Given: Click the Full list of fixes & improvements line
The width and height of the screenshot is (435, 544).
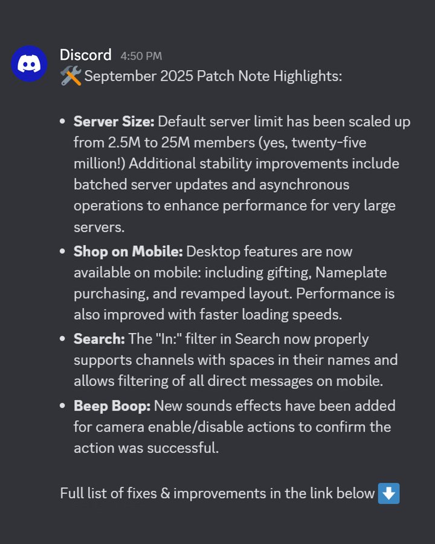Looking at the screenshot, I should pyautogui.click(x=217, y=493).
